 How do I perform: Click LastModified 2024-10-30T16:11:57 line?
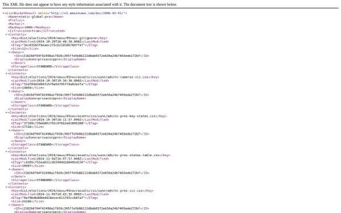[x=60, y=120]
